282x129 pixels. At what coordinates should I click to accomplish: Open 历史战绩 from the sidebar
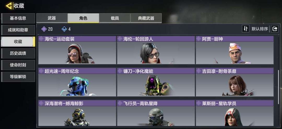(x=18, y=54)
